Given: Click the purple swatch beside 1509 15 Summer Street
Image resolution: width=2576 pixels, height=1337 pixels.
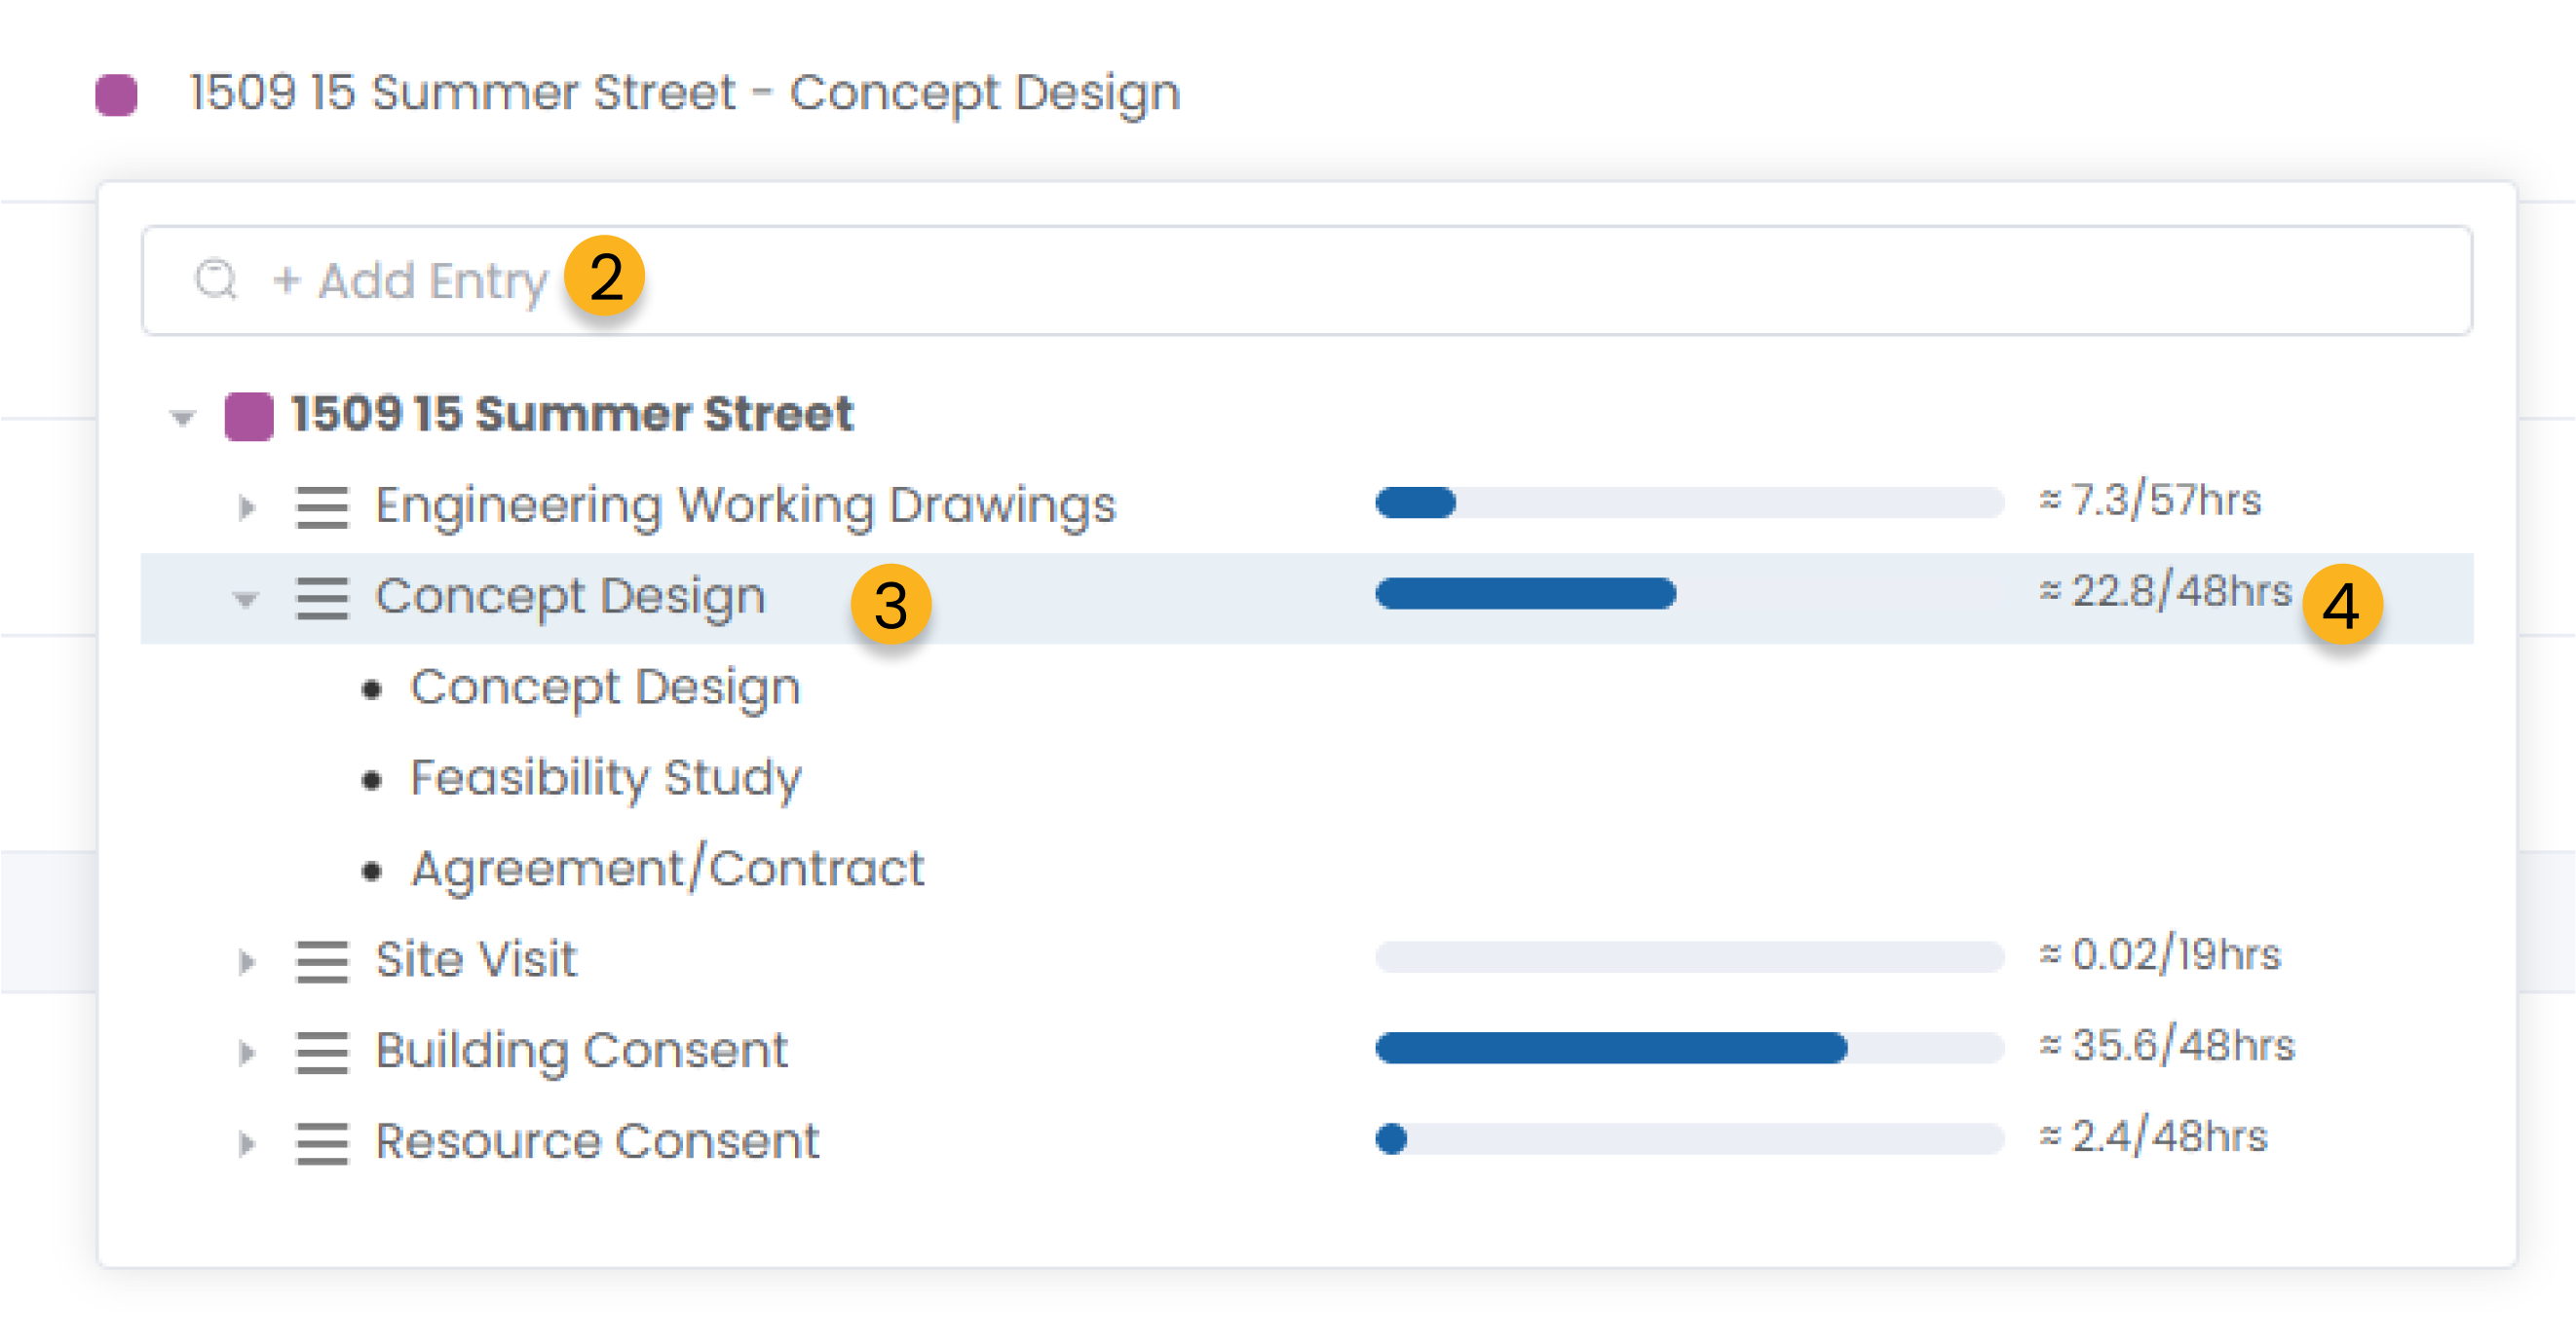Looking at the screenshot, I should 249,416.
